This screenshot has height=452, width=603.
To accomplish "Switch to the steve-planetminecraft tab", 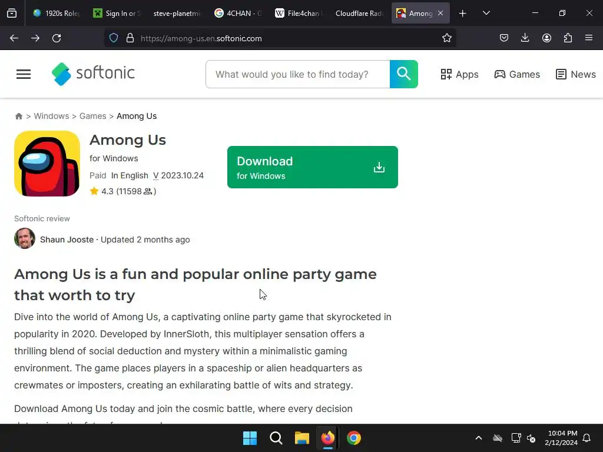I will click(x=177, y=13).
